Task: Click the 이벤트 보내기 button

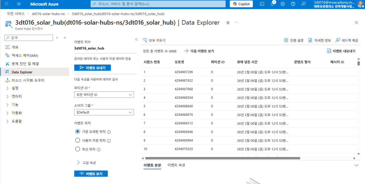Action: [93, 68]
